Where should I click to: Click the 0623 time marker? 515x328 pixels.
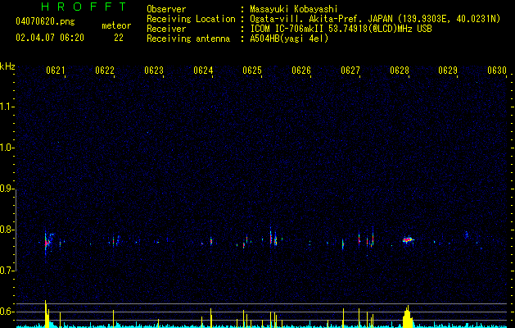pyautogui.click(x=154, y=71)
